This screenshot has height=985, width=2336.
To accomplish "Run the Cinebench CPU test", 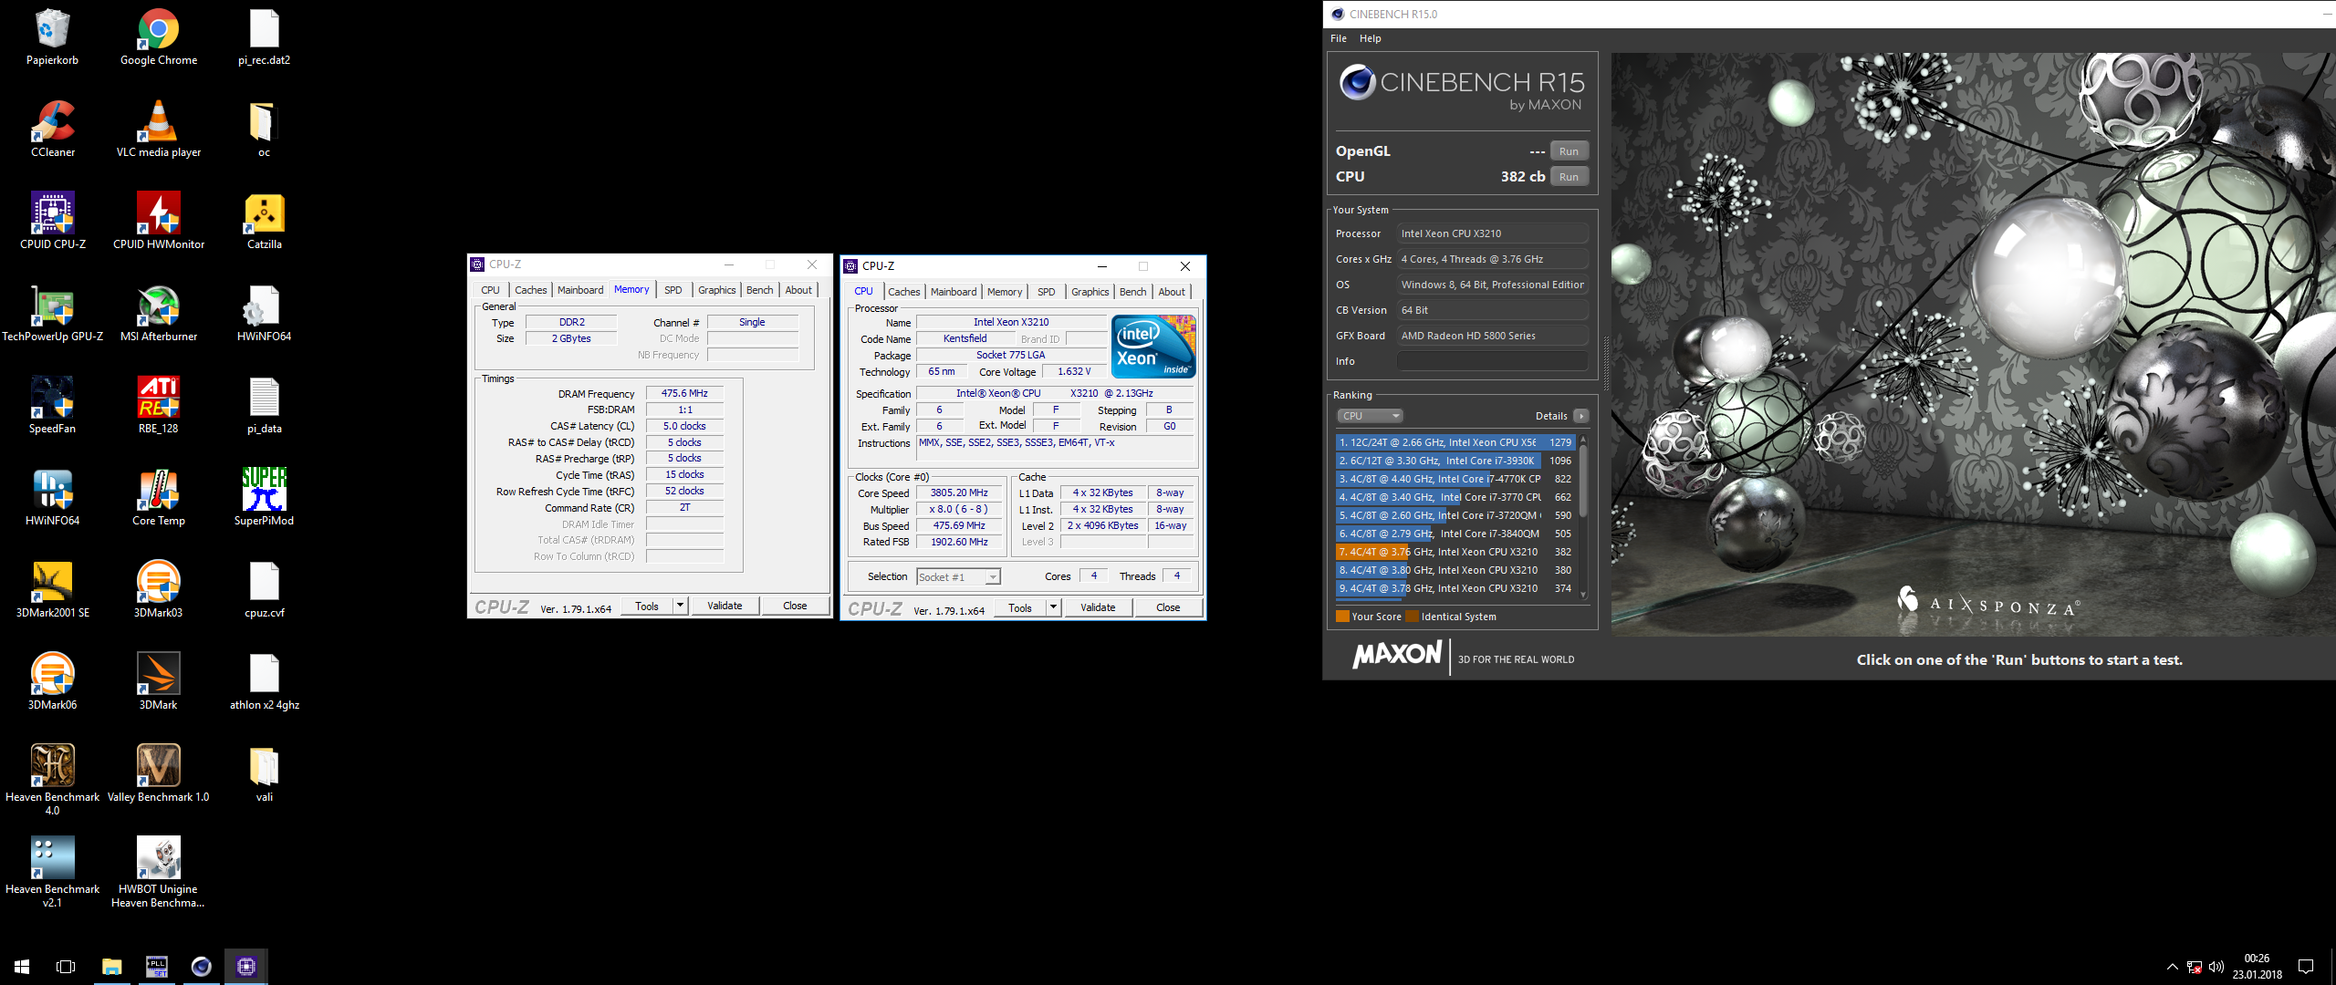I will [1569, 177].
